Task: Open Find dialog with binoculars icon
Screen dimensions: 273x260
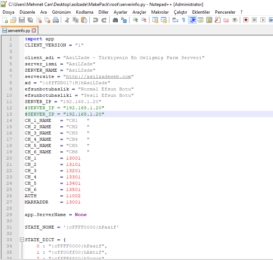Action: [115, 20]
